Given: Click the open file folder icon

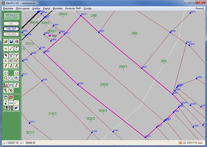Looking at the screenshot, I should (6, 42).
